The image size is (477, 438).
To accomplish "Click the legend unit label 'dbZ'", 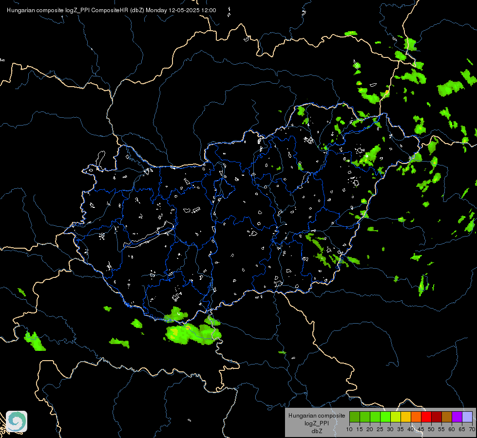I will (317, 431).
